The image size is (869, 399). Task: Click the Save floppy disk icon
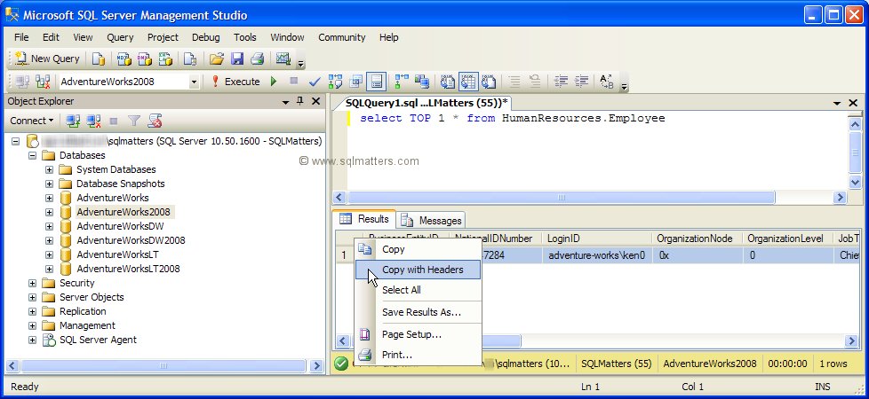click(x=237, y=59)
